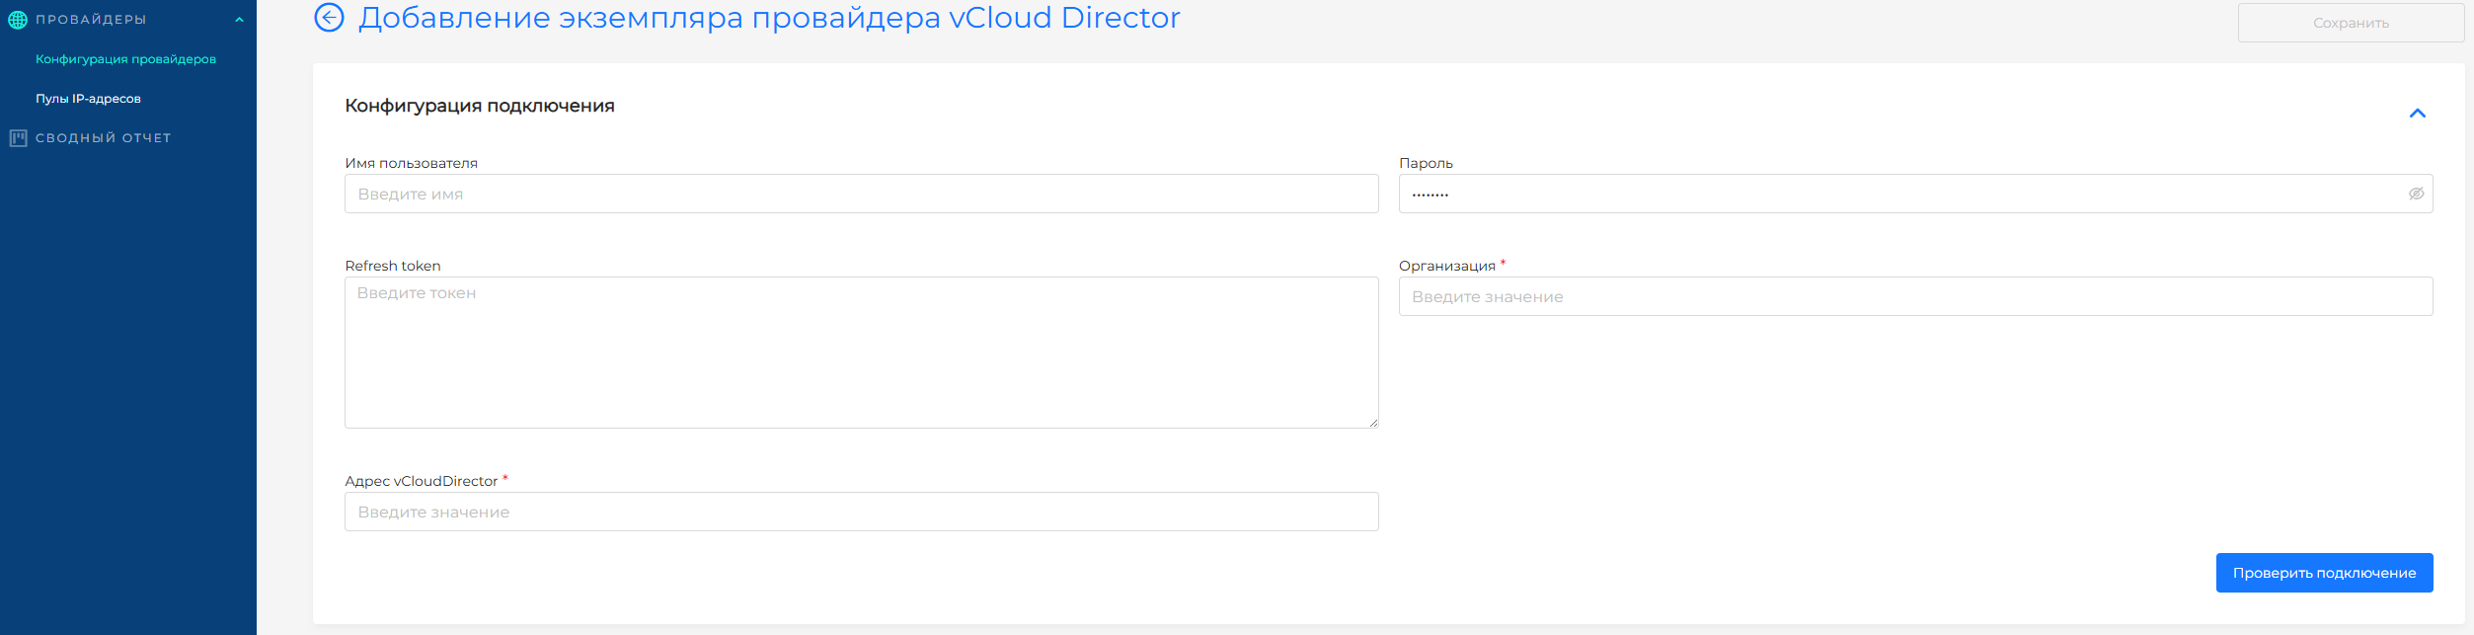
Task: Select the ПРОВАЙДЕРЫ menu header text
Action: point(91,20)
